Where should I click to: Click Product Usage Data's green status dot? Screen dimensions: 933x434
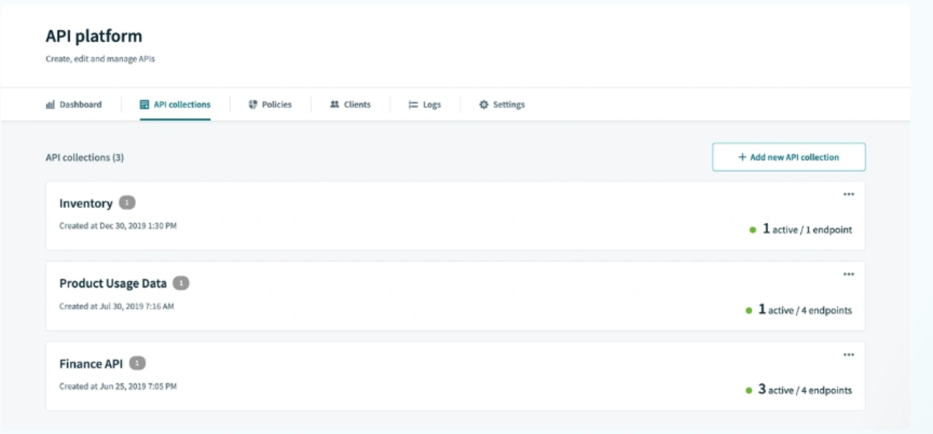pos(749,310)
